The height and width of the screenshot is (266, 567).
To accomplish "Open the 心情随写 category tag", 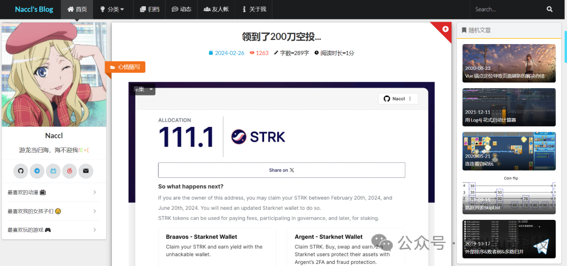I will point(125,67).
